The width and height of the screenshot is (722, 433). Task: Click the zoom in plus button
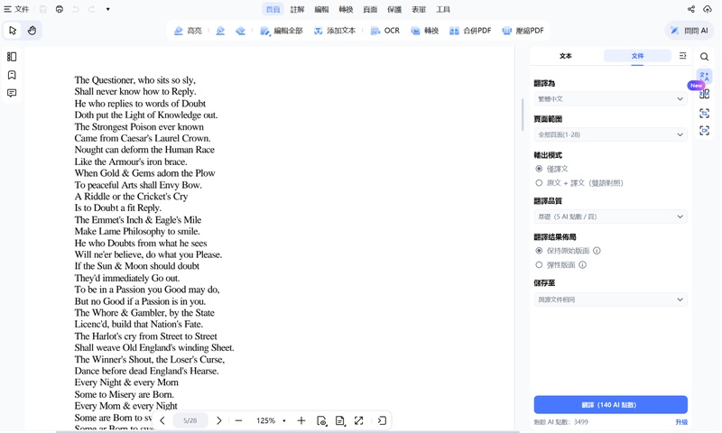click(301, 420)
